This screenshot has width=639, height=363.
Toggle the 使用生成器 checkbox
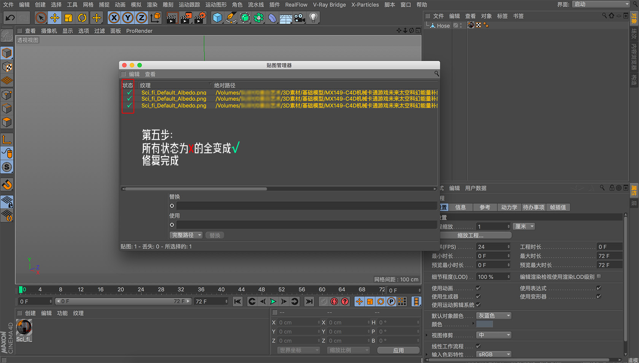coord(478,296)
